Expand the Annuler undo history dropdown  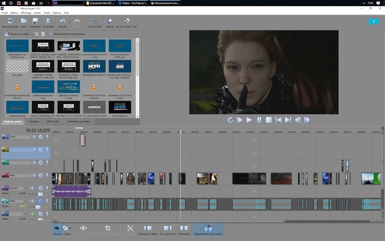[x=70, y=23]
